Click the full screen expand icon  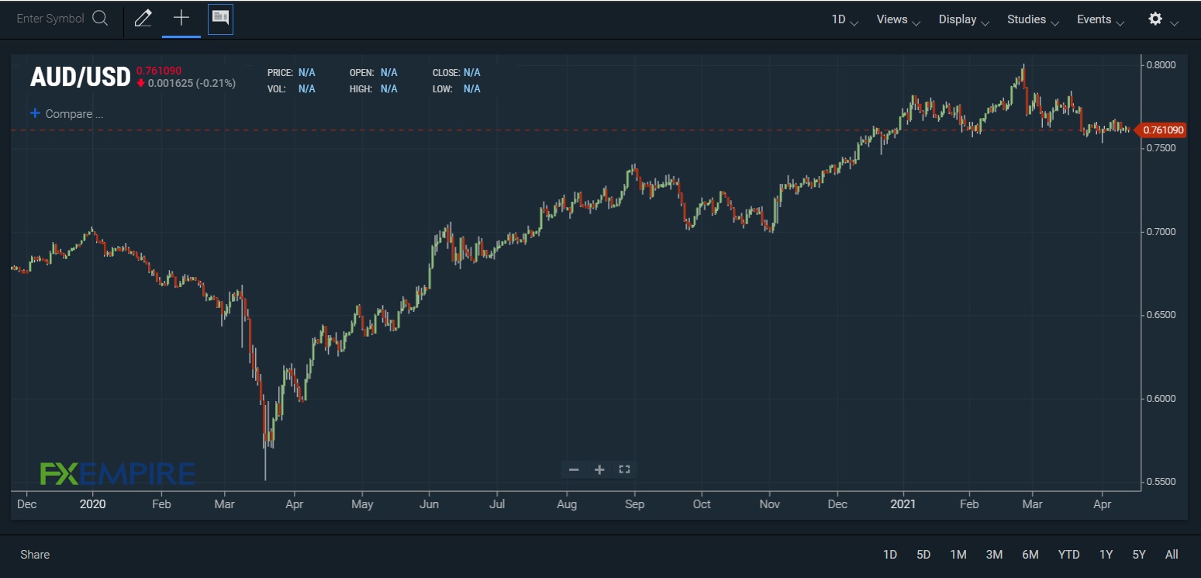(624, 469)
